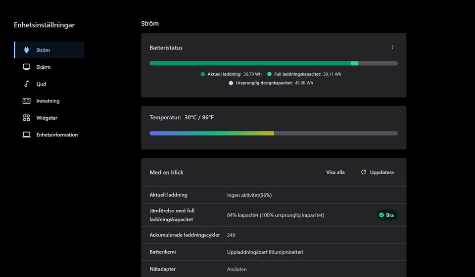Open the three-dot menu in Batteristatus

pos(392,47)
